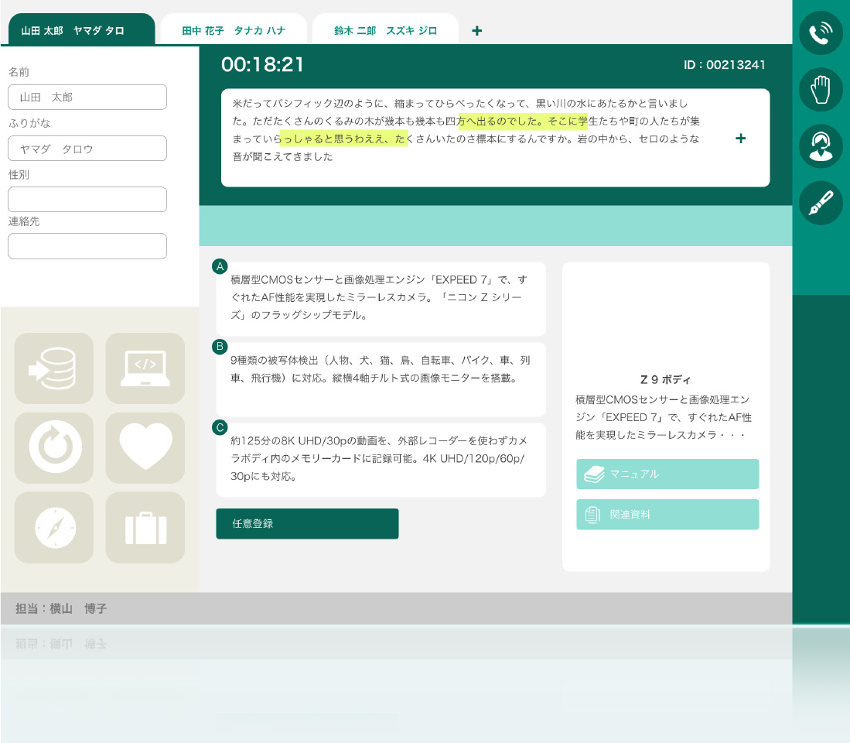Click the Z 9 ボディ product title
Screen dimensions: 850x743
(x=665, y=380)
